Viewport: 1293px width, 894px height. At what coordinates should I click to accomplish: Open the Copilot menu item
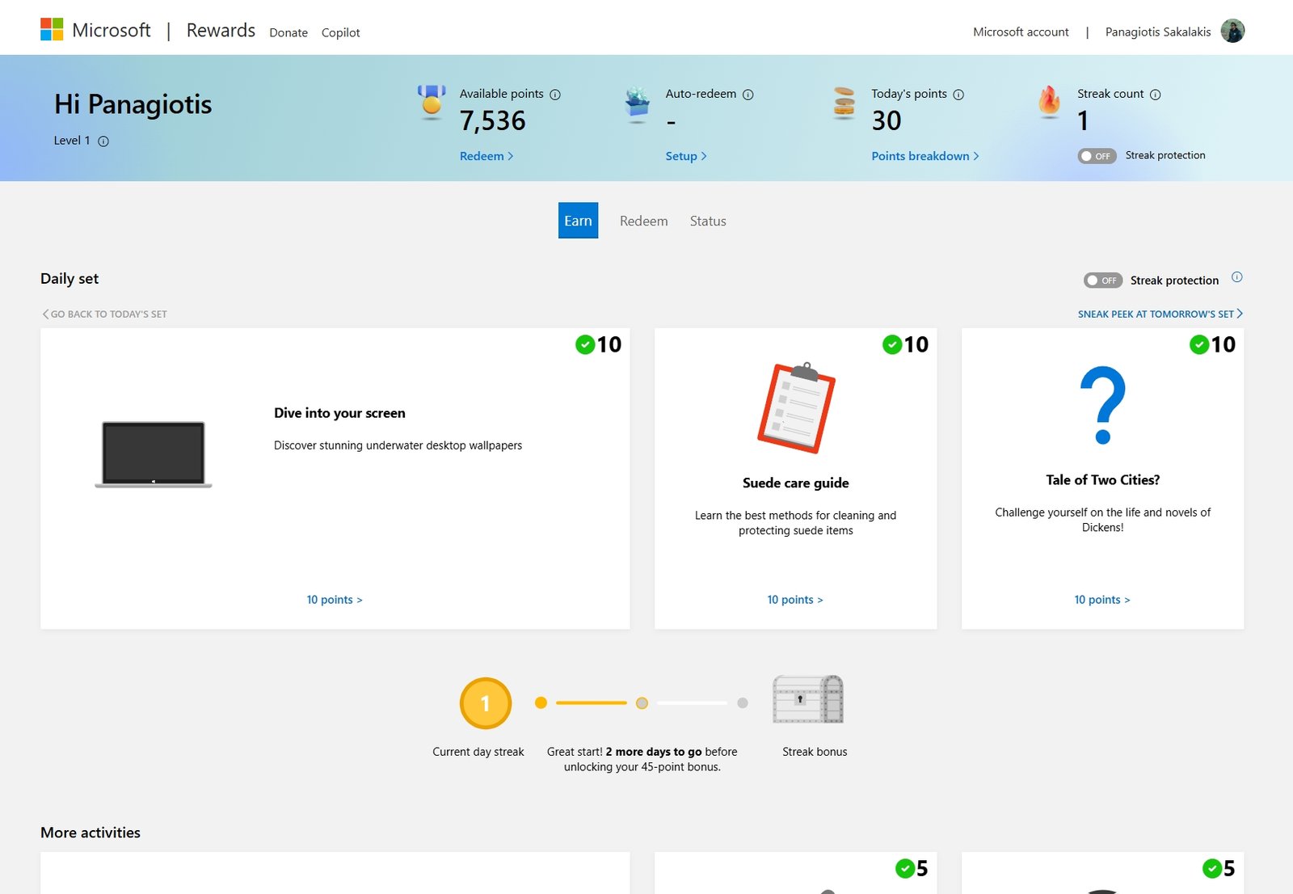point(341,33)
